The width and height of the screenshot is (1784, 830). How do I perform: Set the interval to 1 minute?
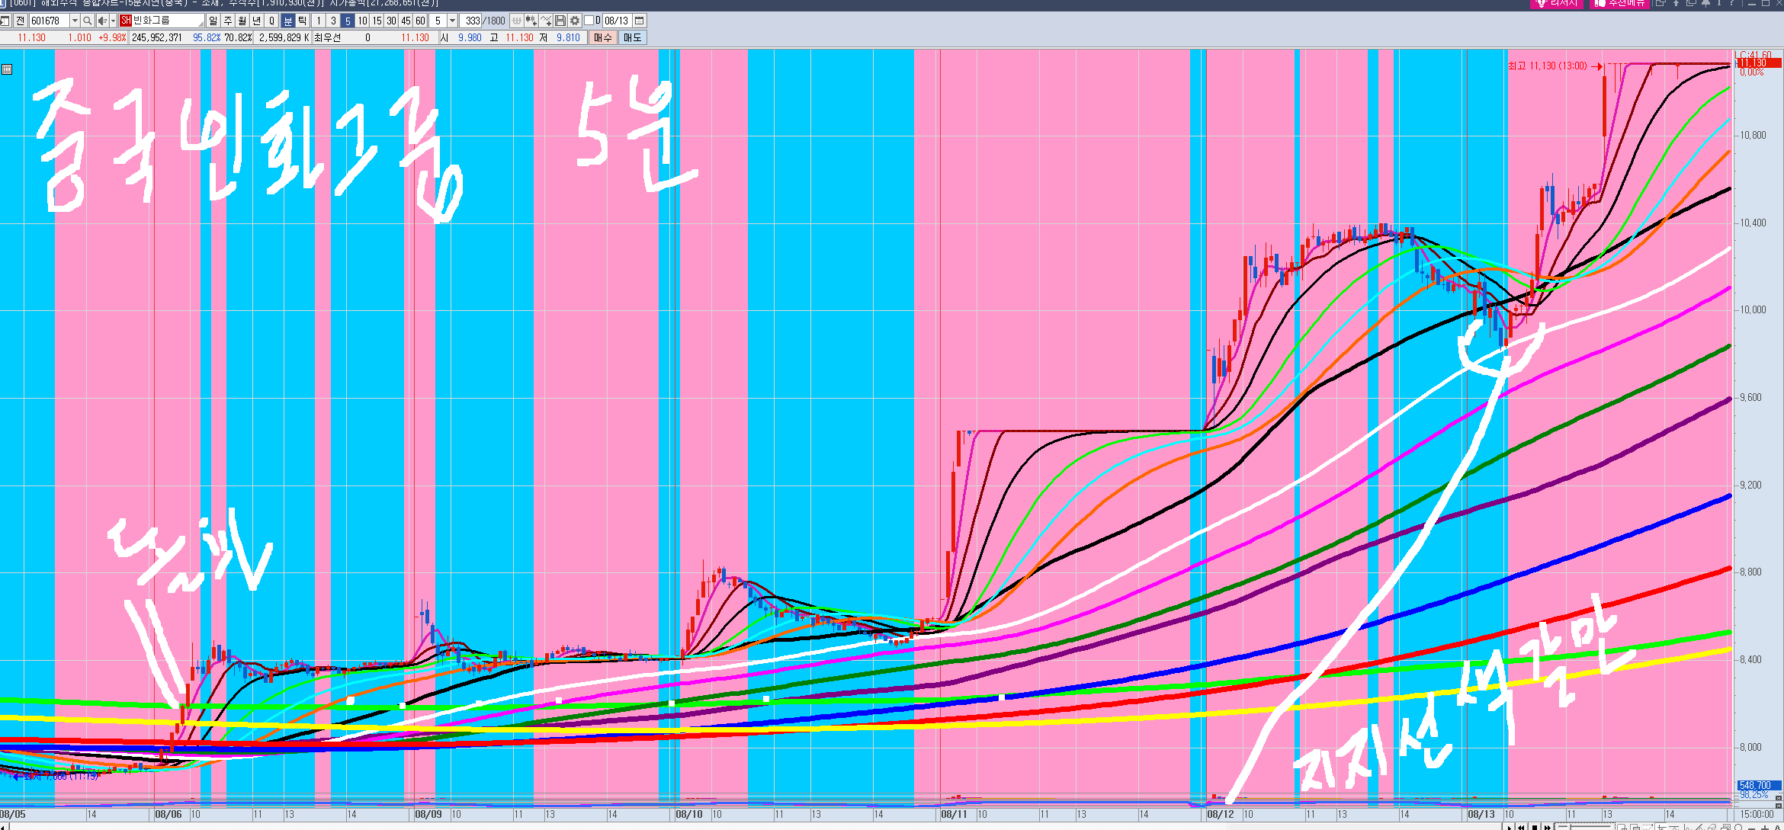tap(319, 21)
